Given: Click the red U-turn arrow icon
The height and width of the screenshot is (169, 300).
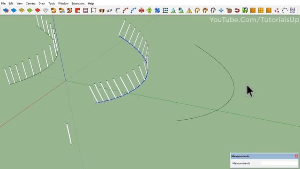Looking at the screenshot, I should pyautogui.click(x=237, y=10).
